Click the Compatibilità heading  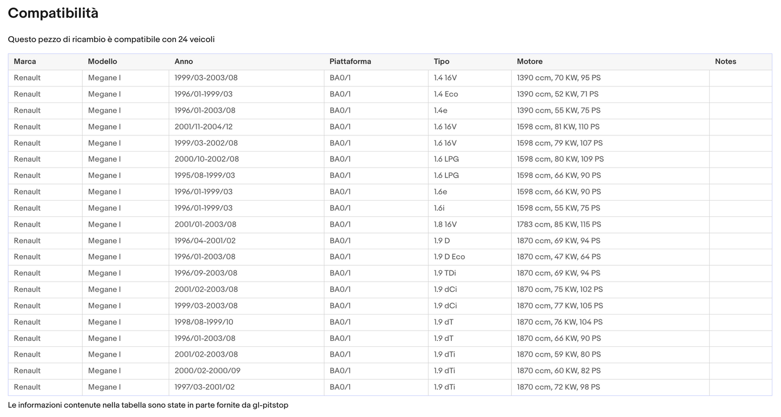tap(53, 13)
